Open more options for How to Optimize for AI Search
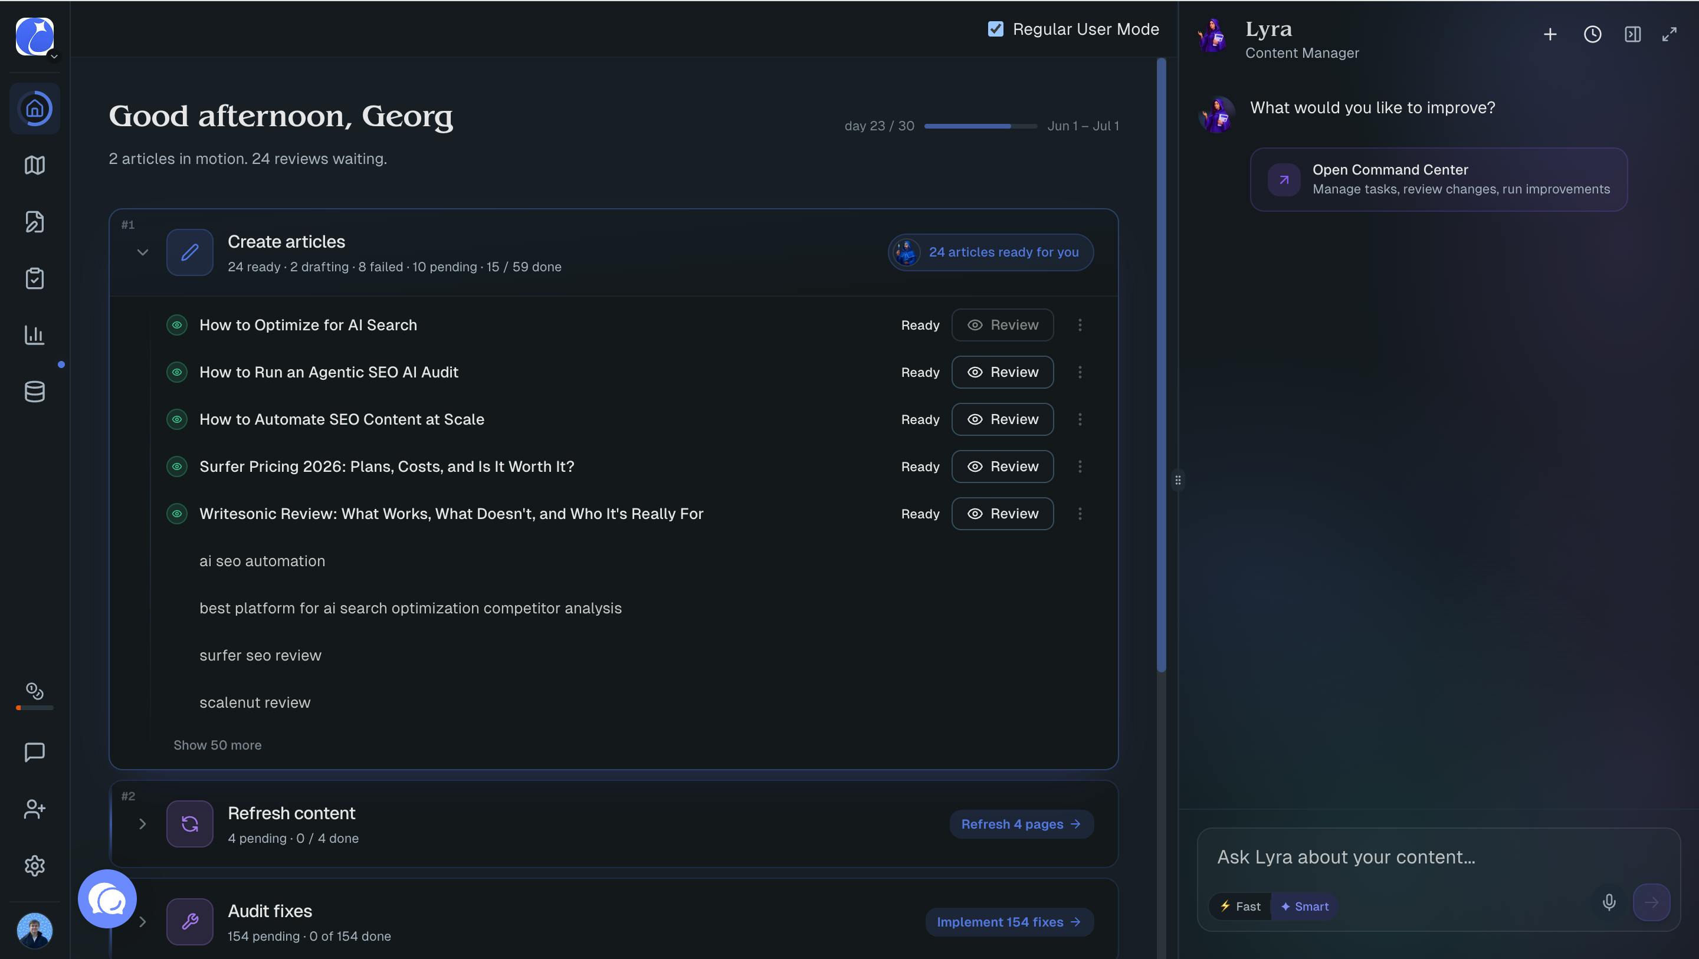1699x959 pixels. (x=1080, y=325)
